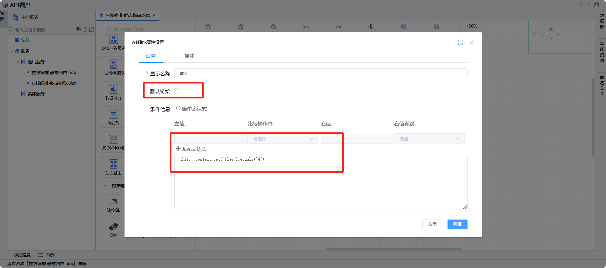The image size is (606, 268).
Task: Open the 比较操作符 请选择 dropdown
Action: [x=283, y=139]
